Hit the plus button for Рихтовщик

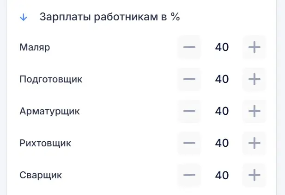254,143
